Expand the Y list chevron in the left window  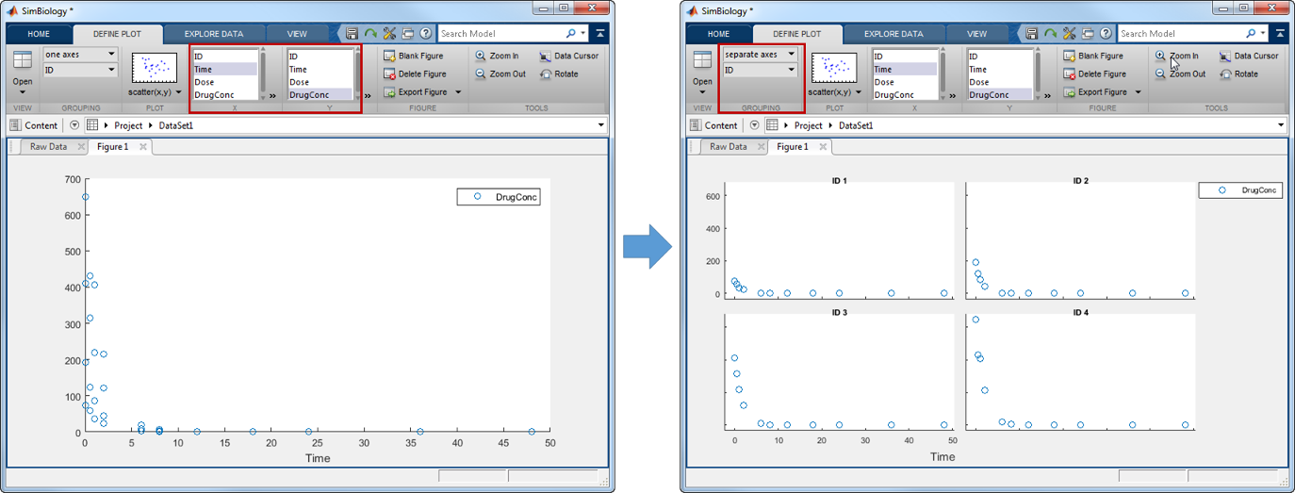pyautogui.click(x=367, y=95)
